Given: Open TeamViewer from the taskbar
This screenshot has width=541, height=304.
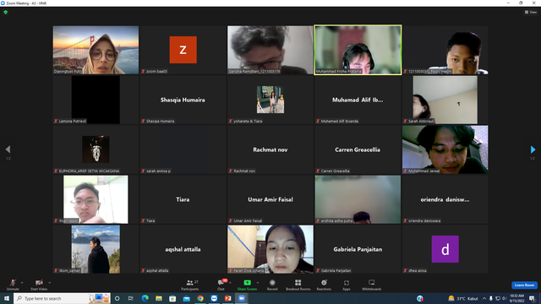Looking at the screenshot, I should pyautogui.click(x=214, y=298).
